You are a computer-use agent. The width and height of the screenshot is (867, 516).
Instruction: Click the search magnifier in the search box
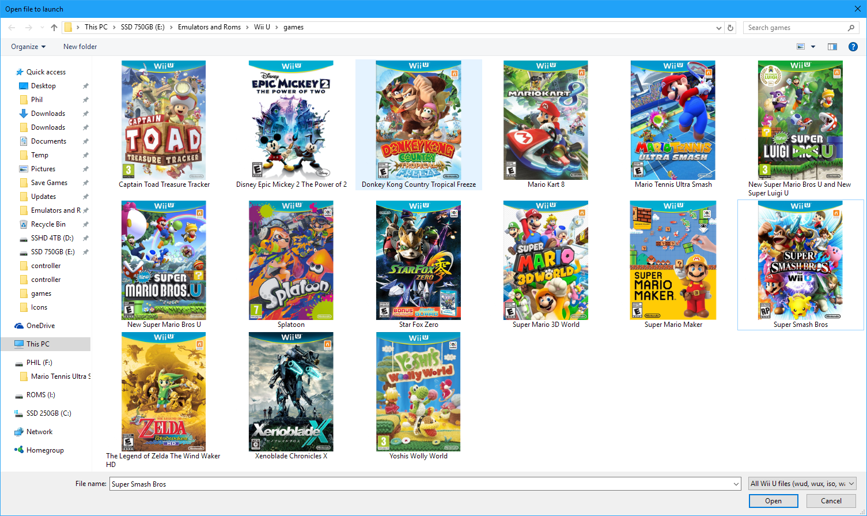851,27
